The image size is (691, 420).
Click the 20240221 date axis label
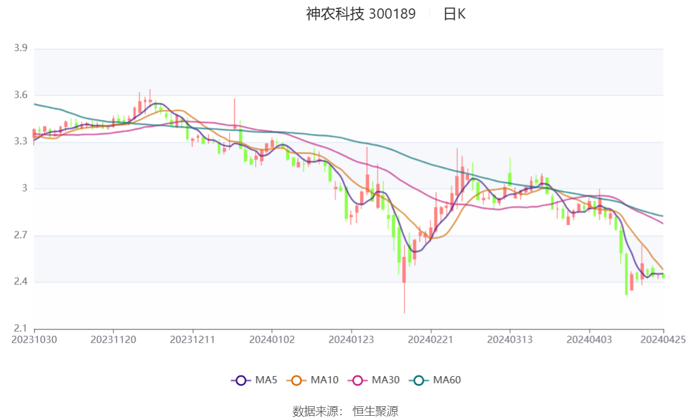click(x=430, y=340)
